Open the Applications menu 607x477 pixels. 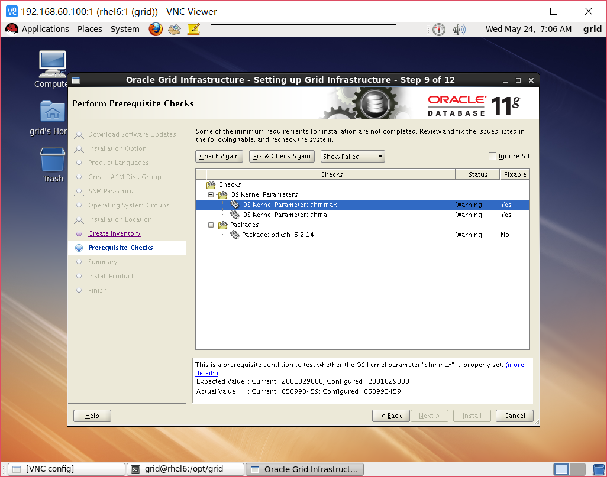(46, 28)
